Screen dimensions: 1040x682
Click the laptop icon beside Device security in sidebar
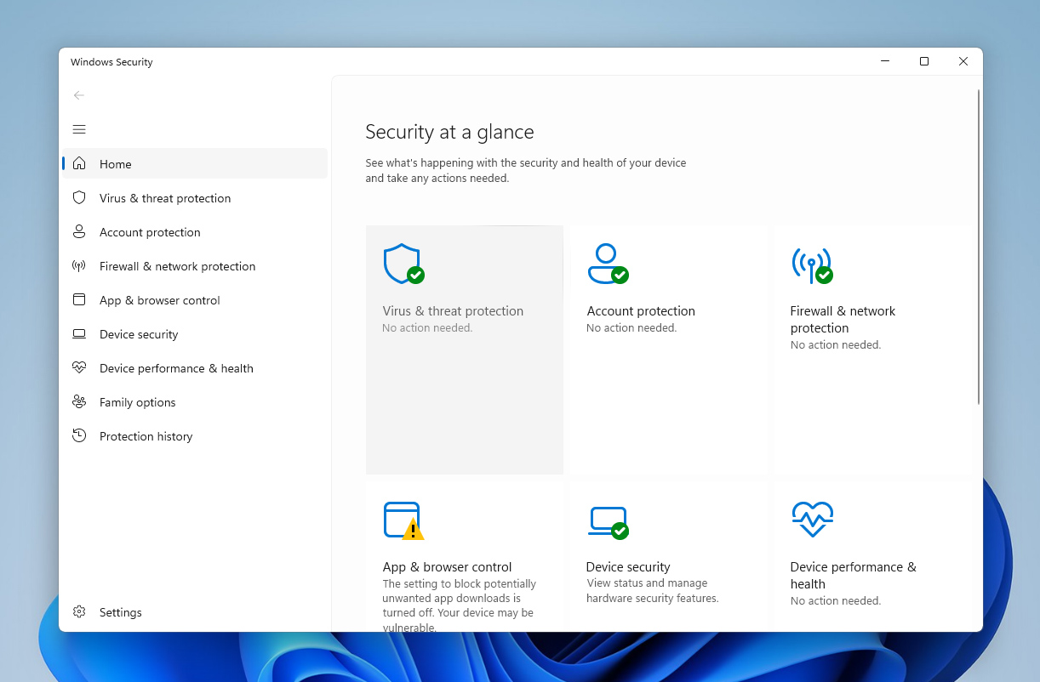click(79, 333)
